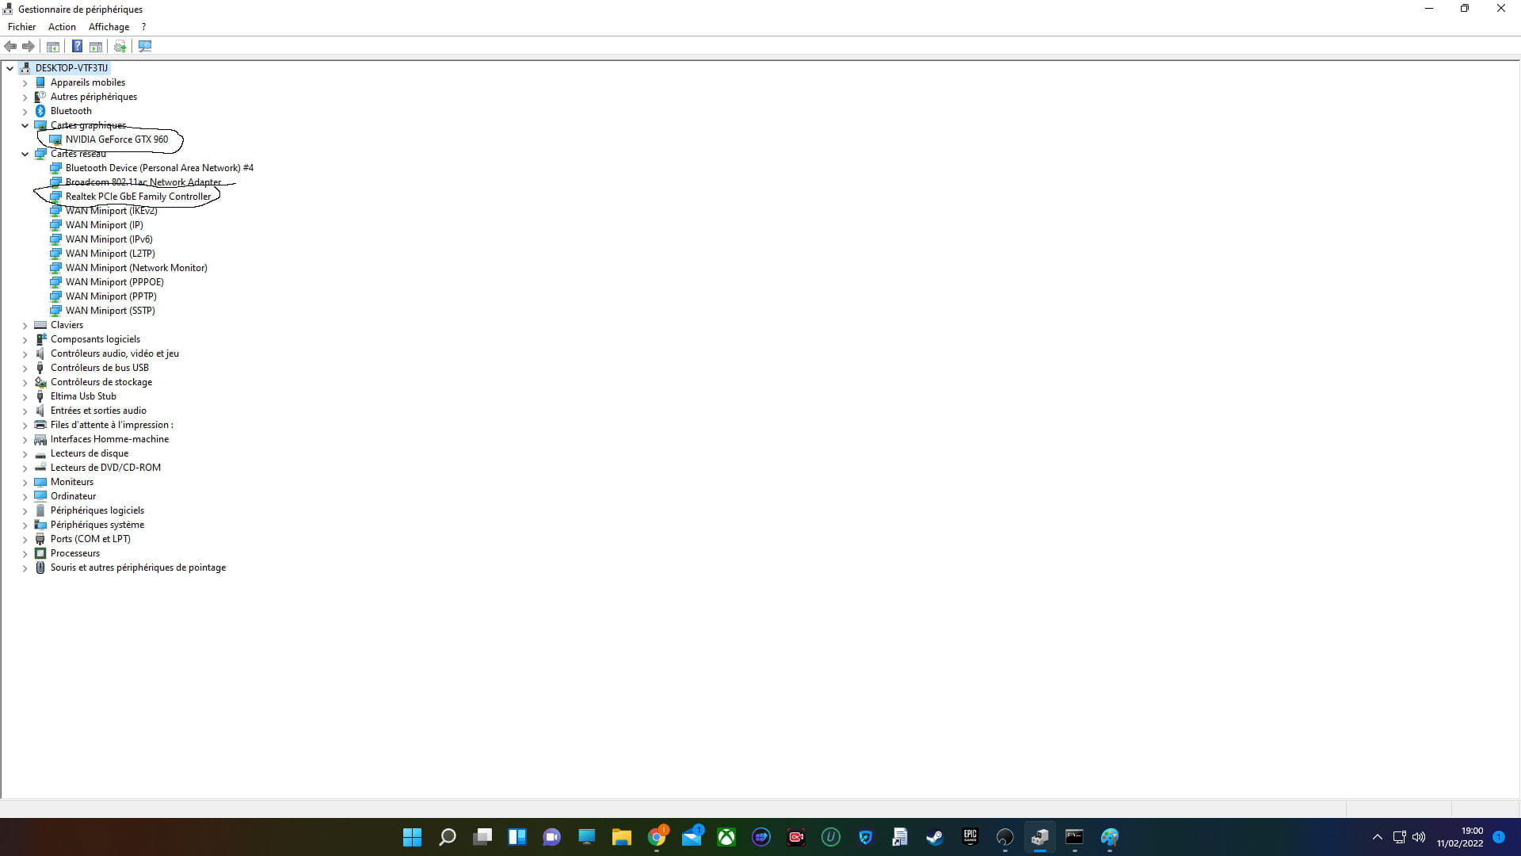Select WAN Miniport (IP) entry

click(104, 225)
